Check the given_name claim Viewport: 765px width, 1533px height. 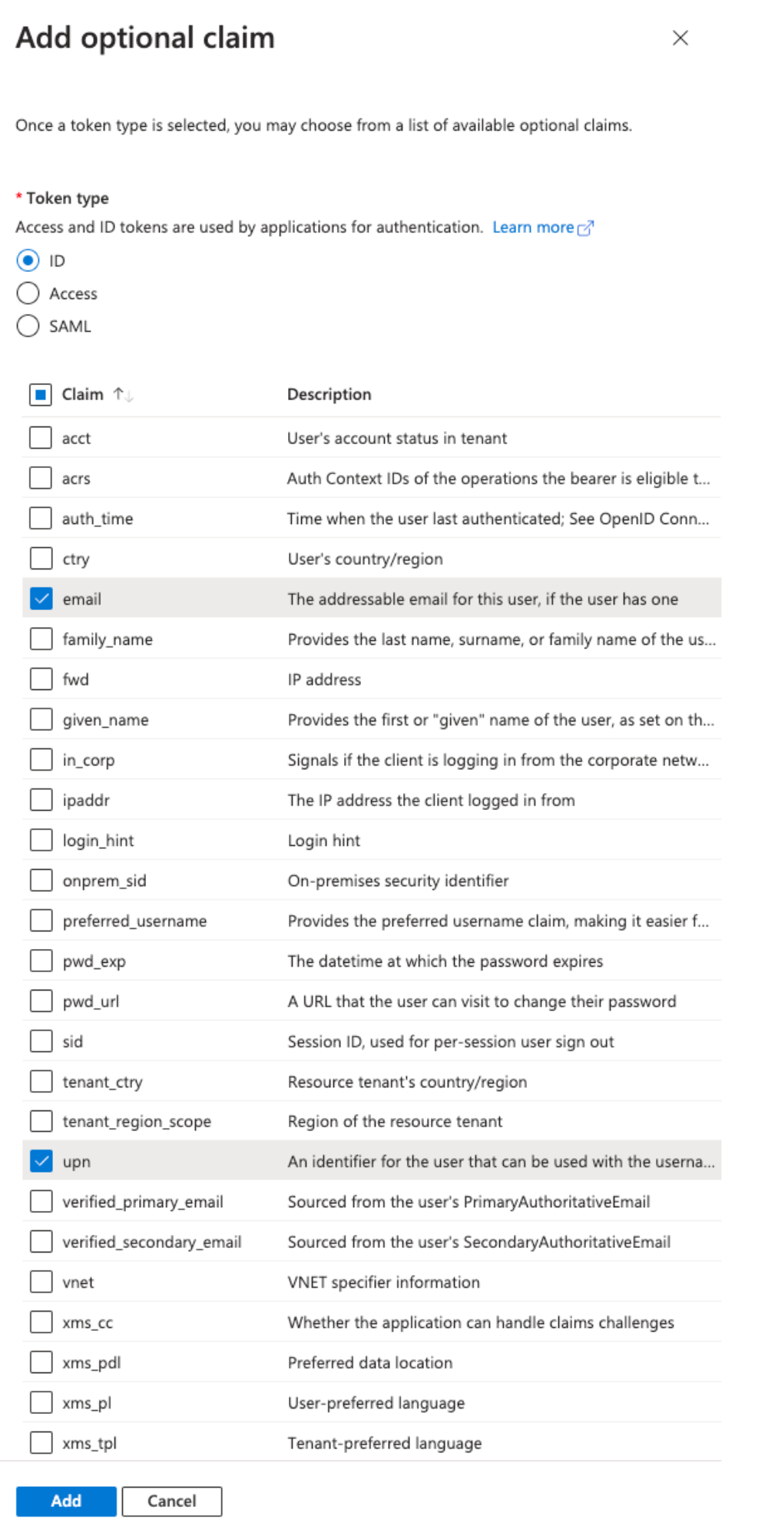tap(41, 719)
